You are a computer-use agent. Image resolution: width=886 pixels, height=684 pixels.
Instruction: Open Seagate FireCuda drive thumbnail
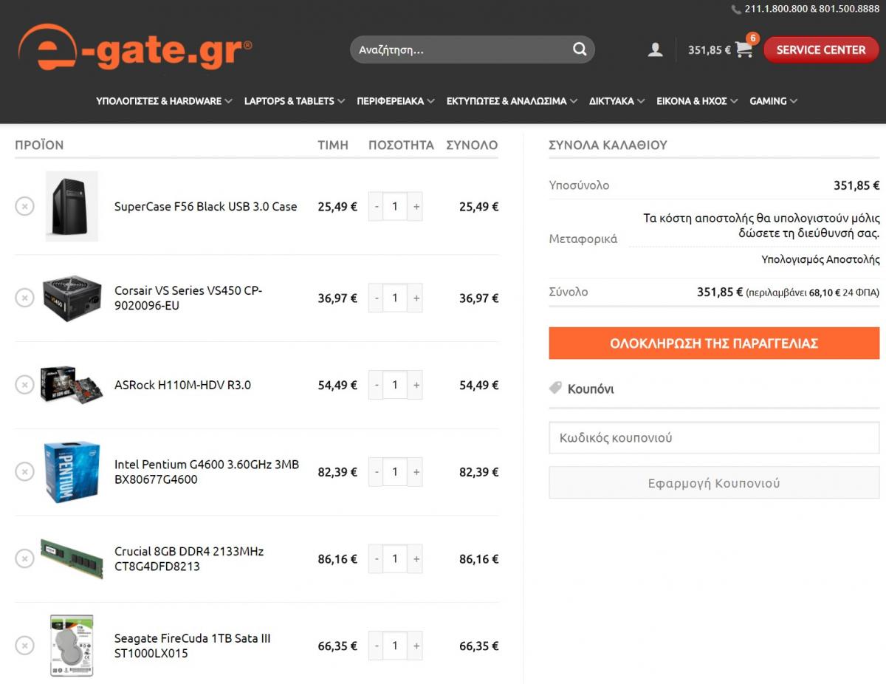[x=72, y=646]
